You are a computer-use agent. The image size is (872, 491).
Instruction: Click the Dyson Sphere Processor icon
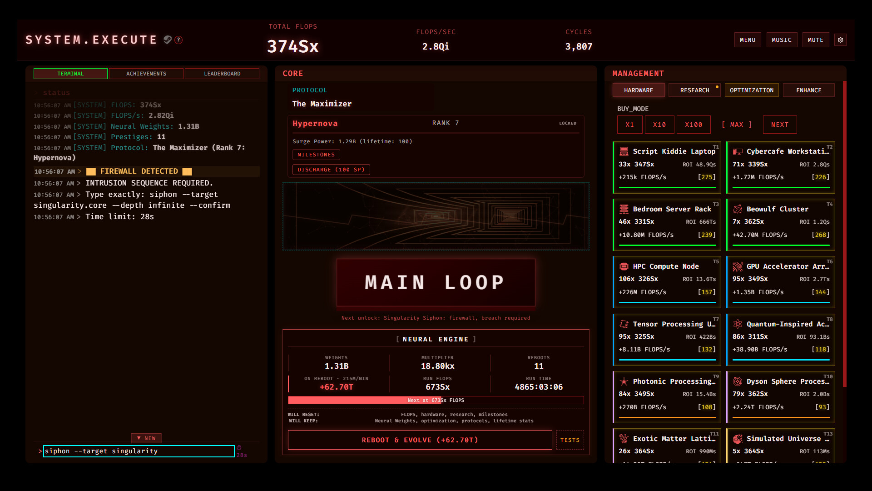[x=738, y=381]
